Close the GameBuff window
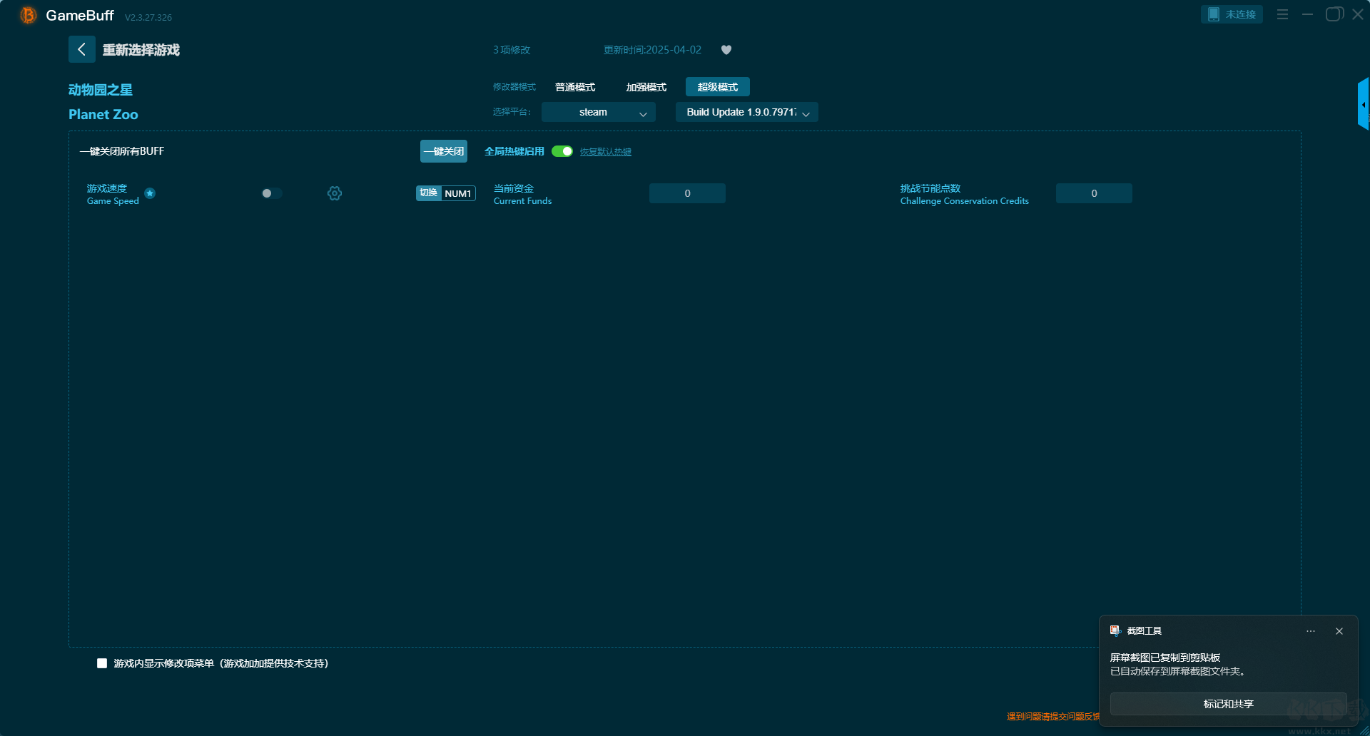 1358,14
